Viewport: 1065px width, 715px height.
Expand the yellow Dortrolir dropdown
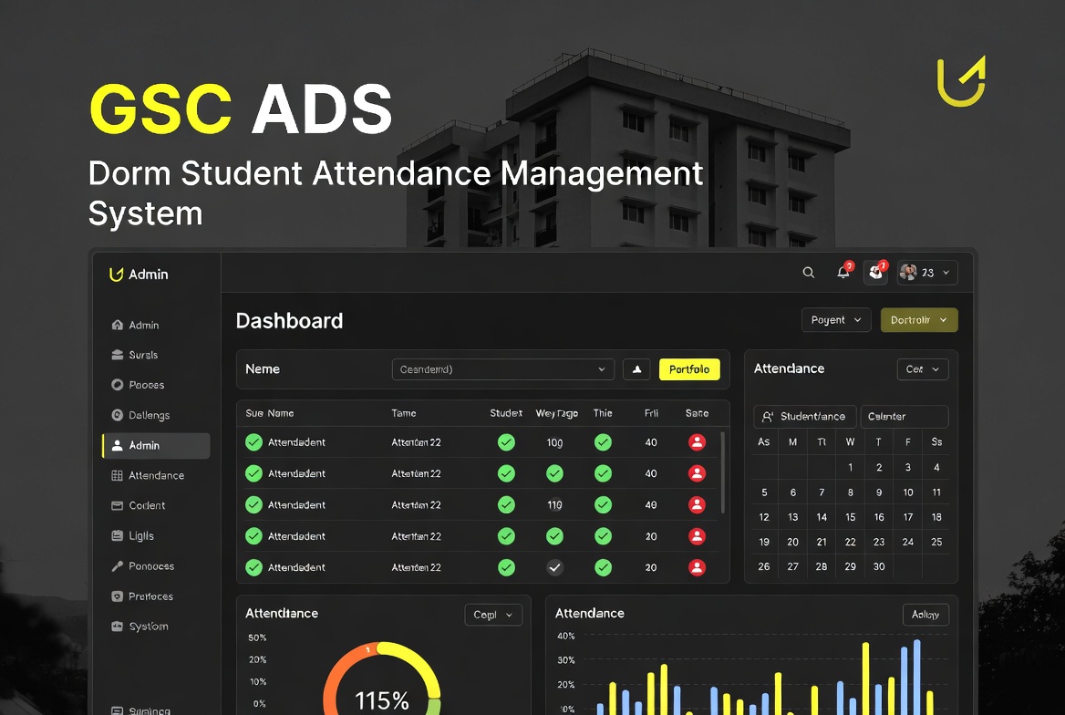[x=919, y=320]
